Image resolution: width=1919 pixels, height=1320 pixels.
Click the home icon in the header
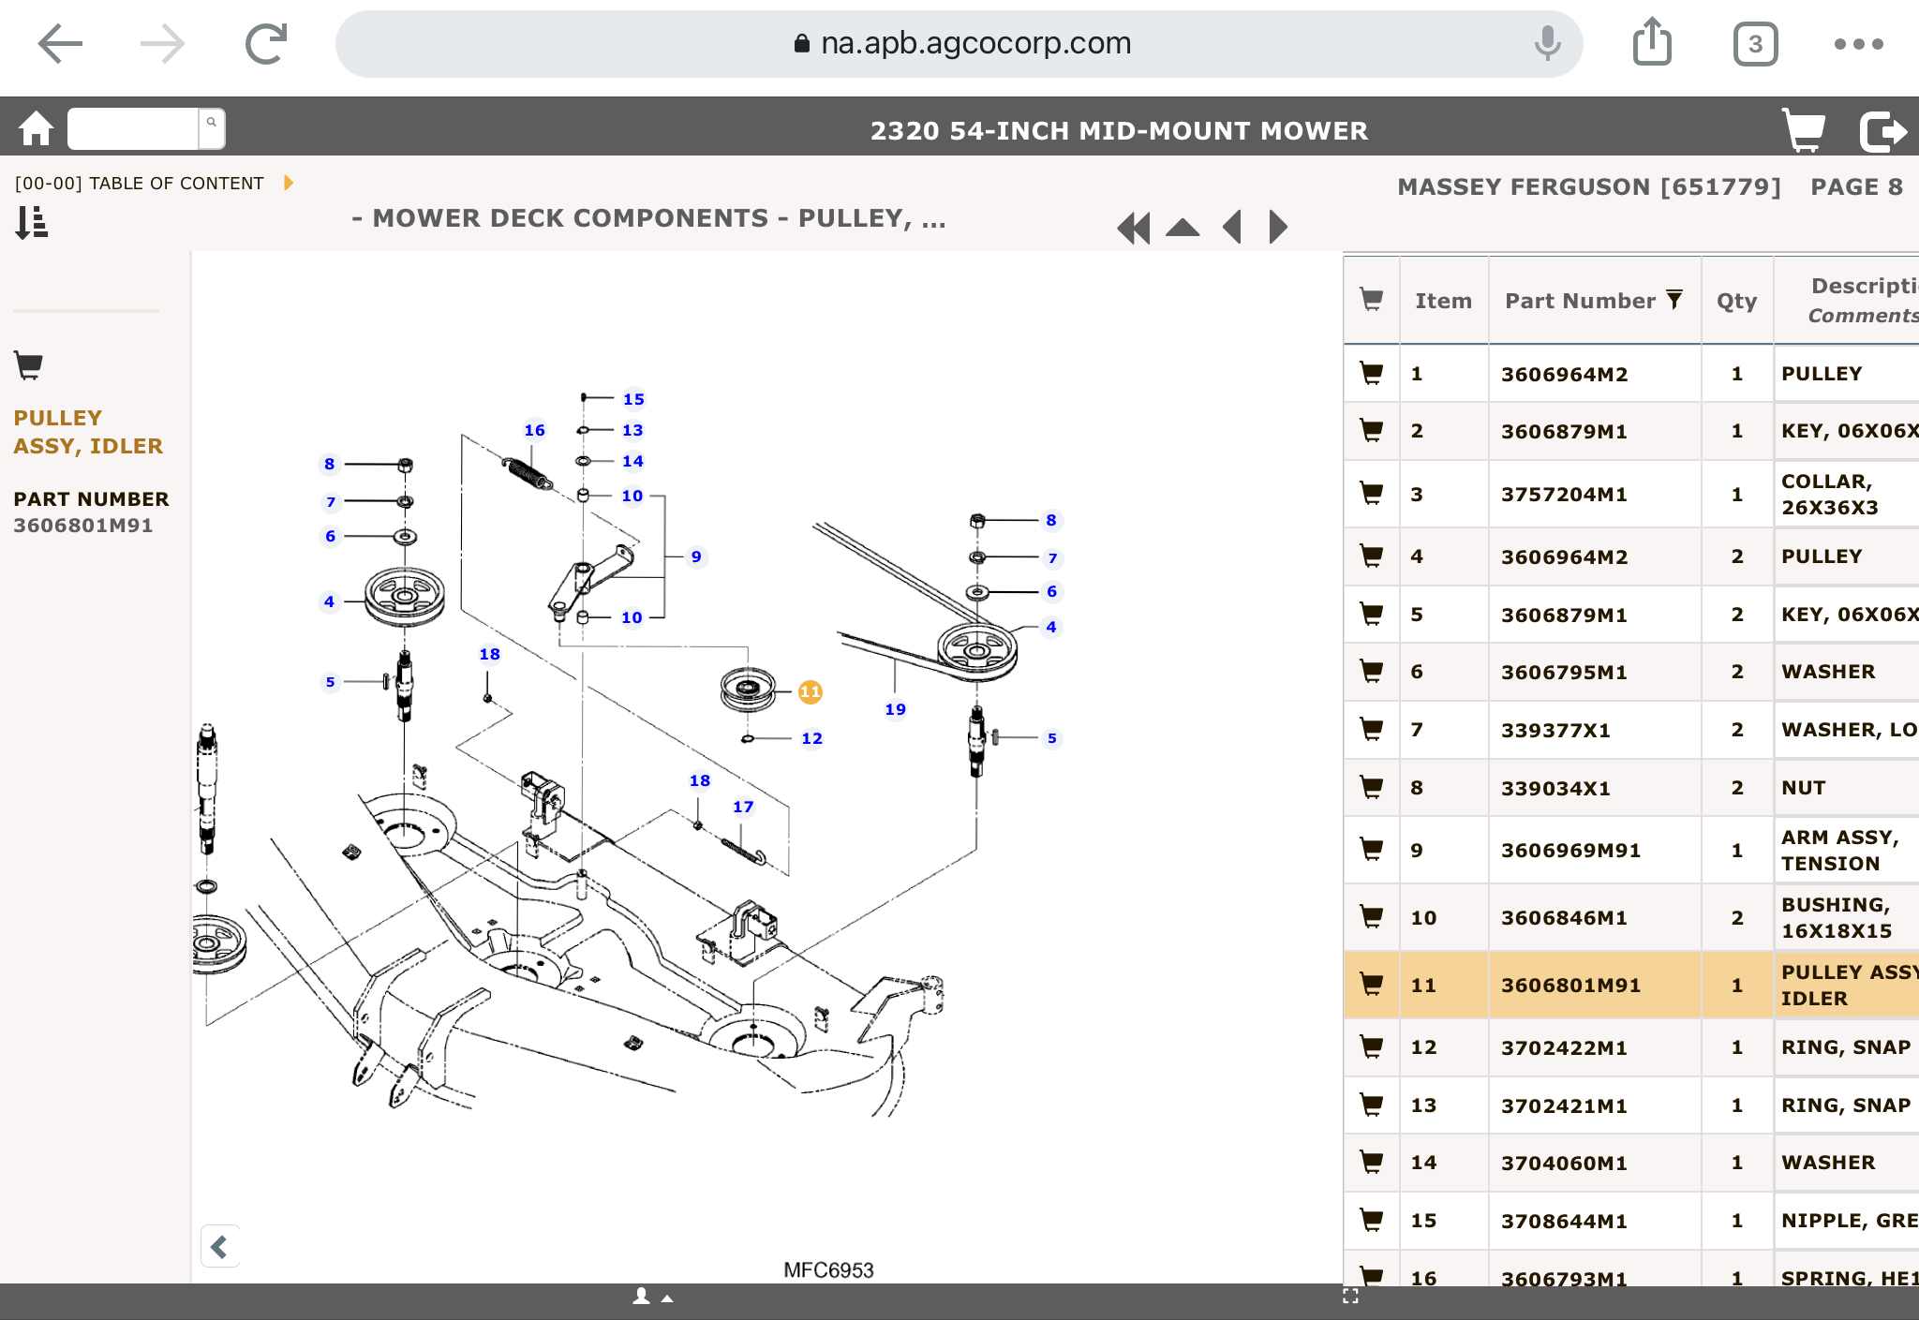36,129
